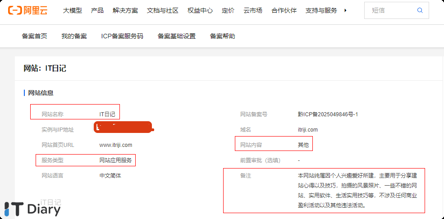Image resolution: width=444 pixels, height=219 pixels.
Task: Select the URL www.itriji.com
Action: [116, 145]
